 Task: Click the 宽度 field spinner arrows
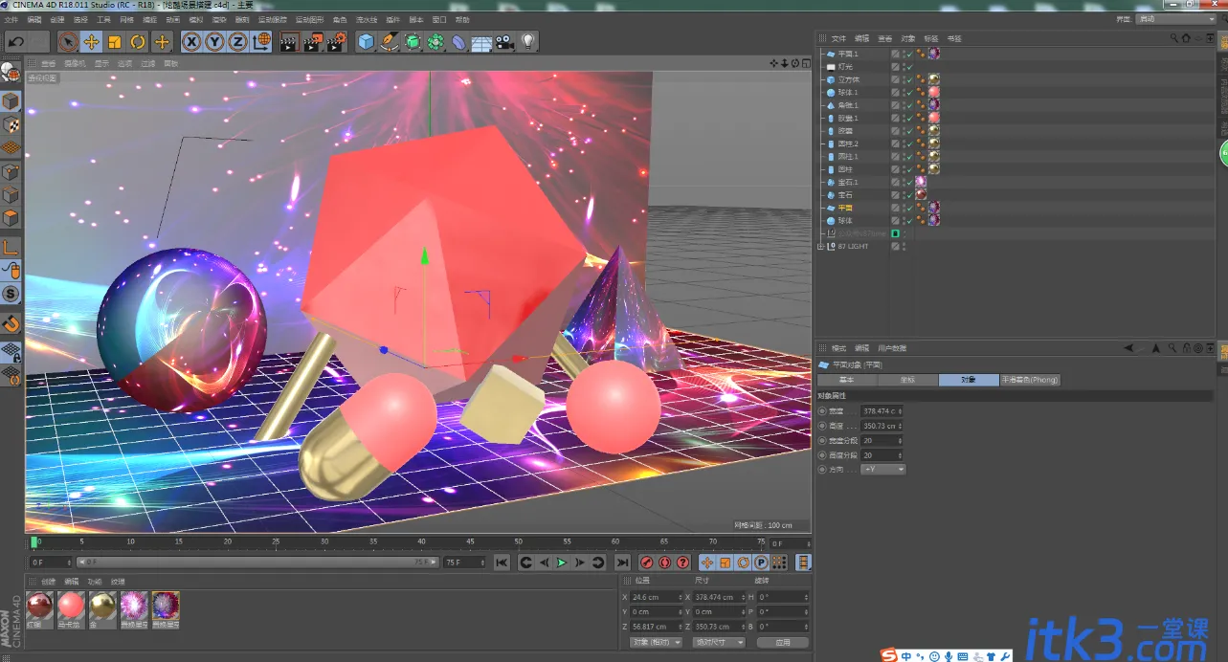click(900, 411)
